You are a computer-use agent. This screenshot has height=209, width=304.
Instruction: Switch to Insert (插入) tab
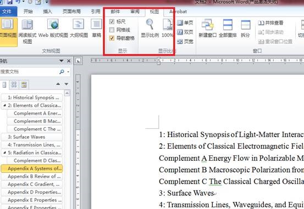pyautogui.click(x=47, y=12)
